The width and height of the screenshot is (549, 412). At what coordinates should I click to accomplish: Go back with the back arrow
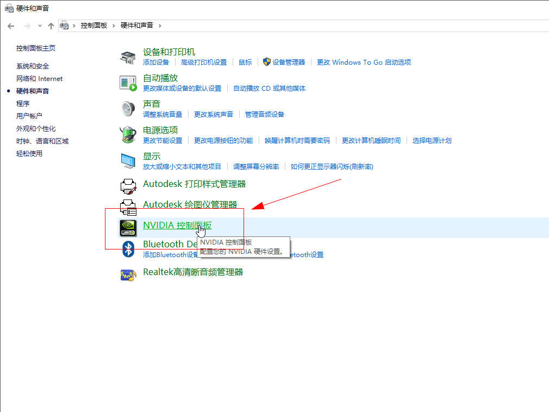11,26
